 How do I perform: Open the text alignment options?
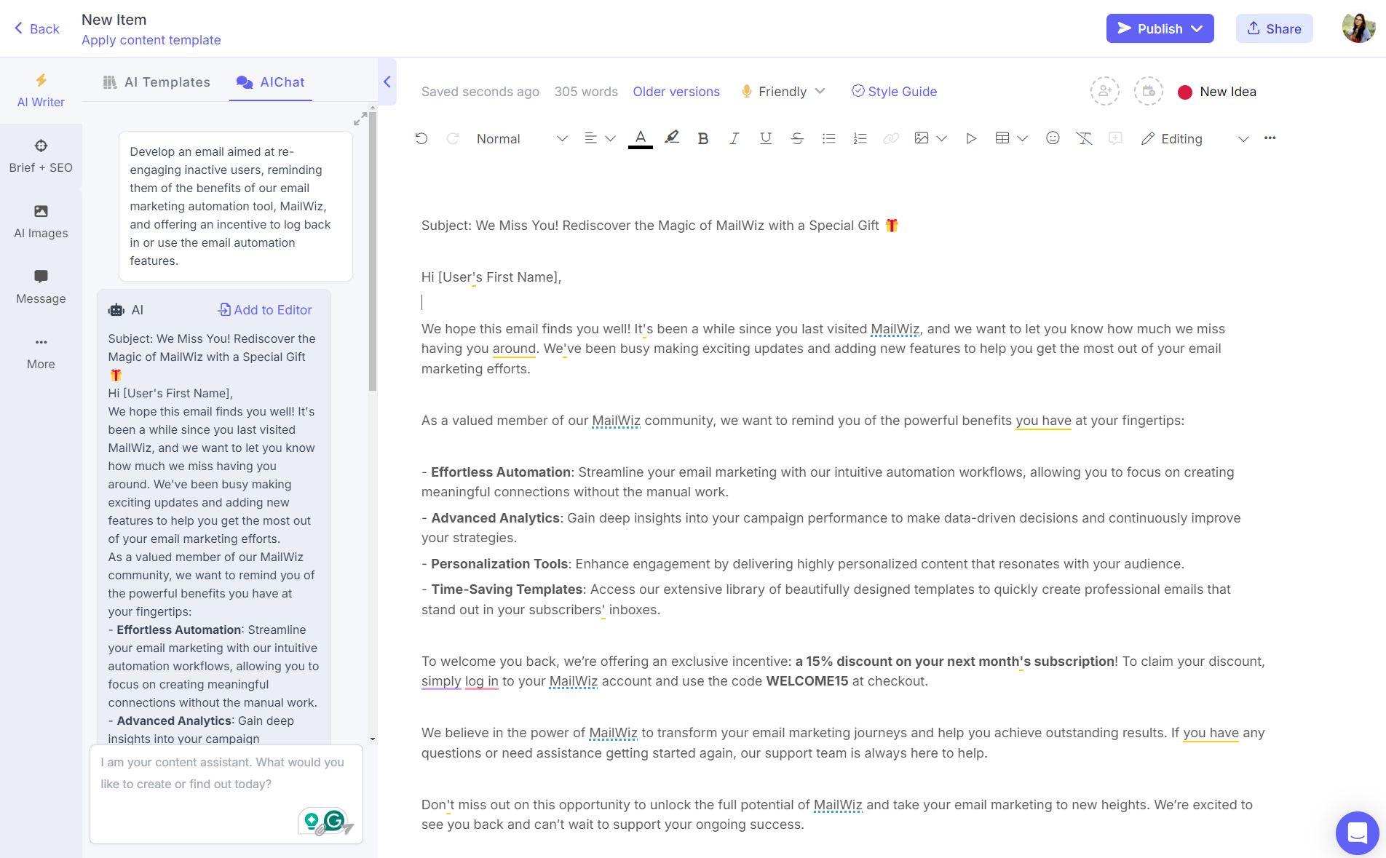pyautogui.click(x=590, y=138)
